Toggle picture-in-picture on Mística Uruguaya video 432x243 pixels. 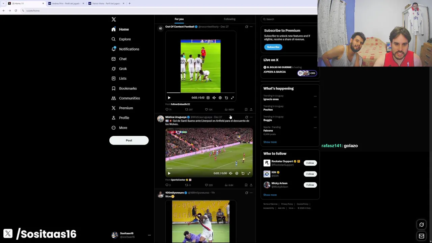coord(243,173)
